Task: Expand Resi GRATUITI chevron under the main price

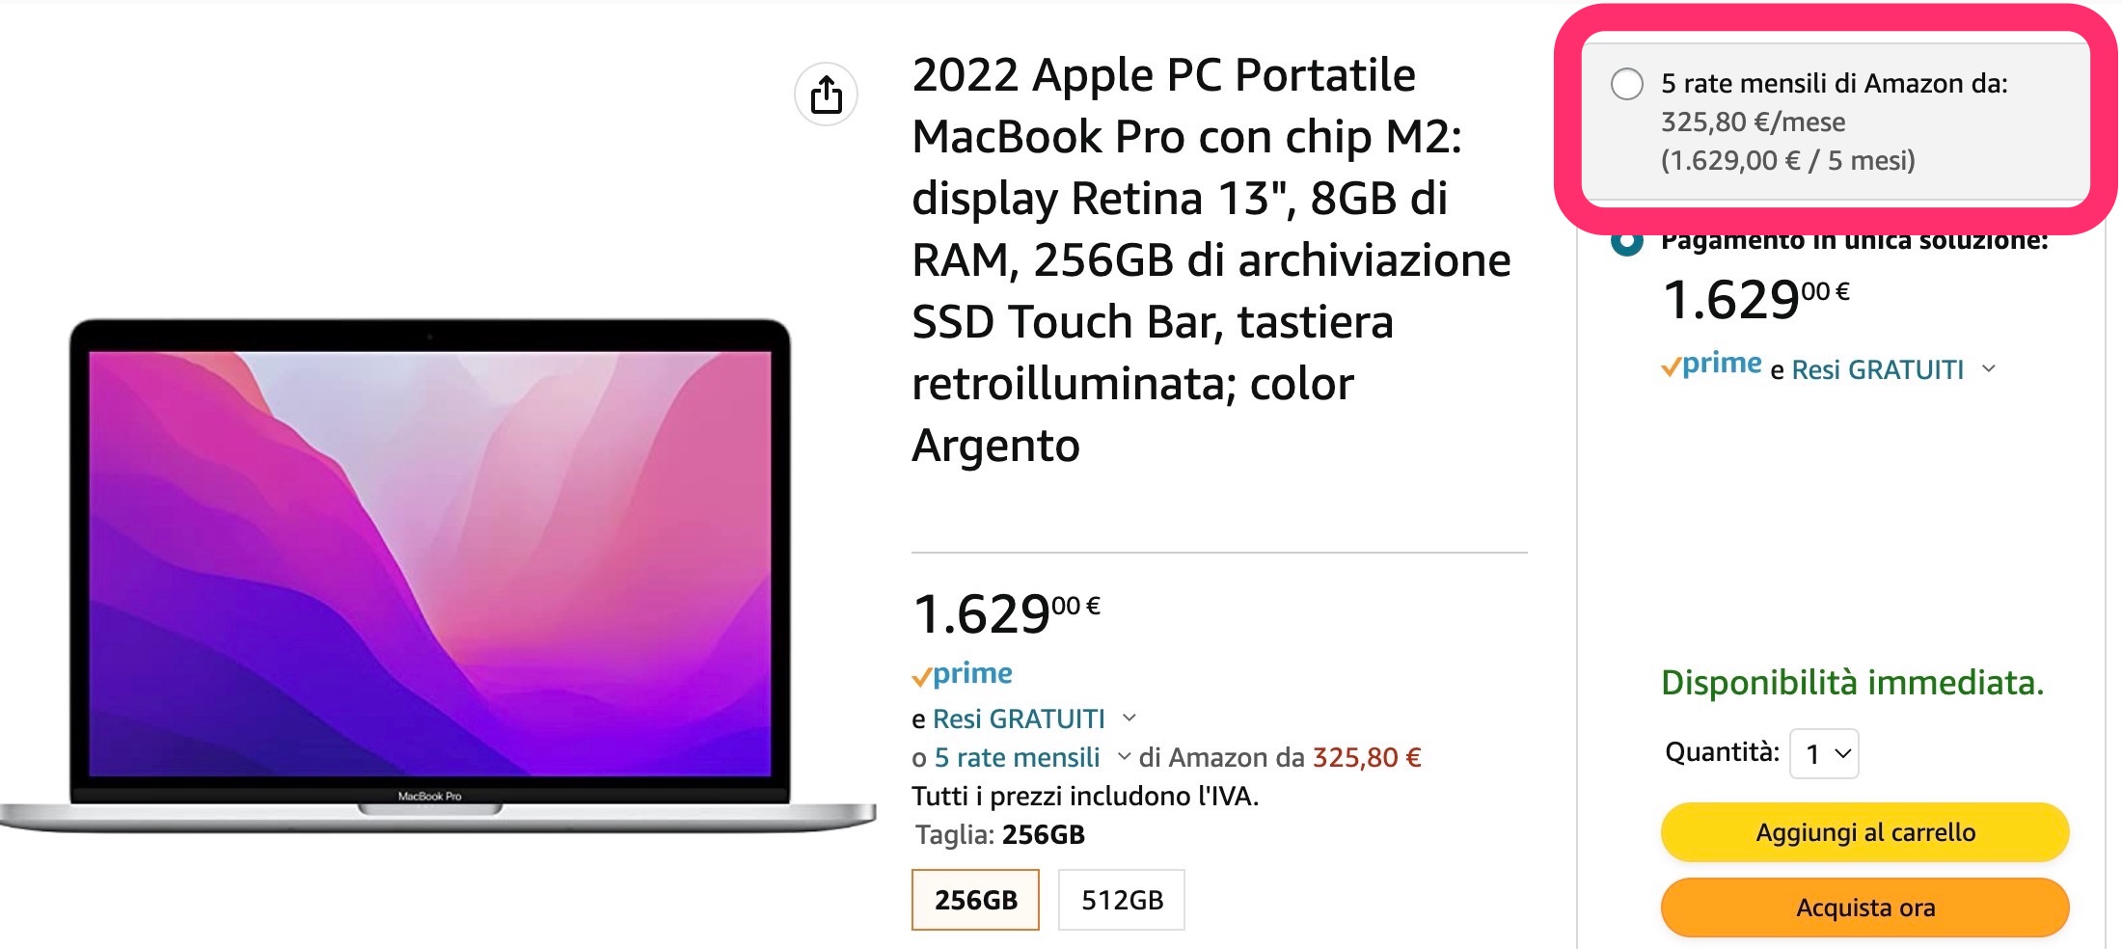Action: 1129,718
